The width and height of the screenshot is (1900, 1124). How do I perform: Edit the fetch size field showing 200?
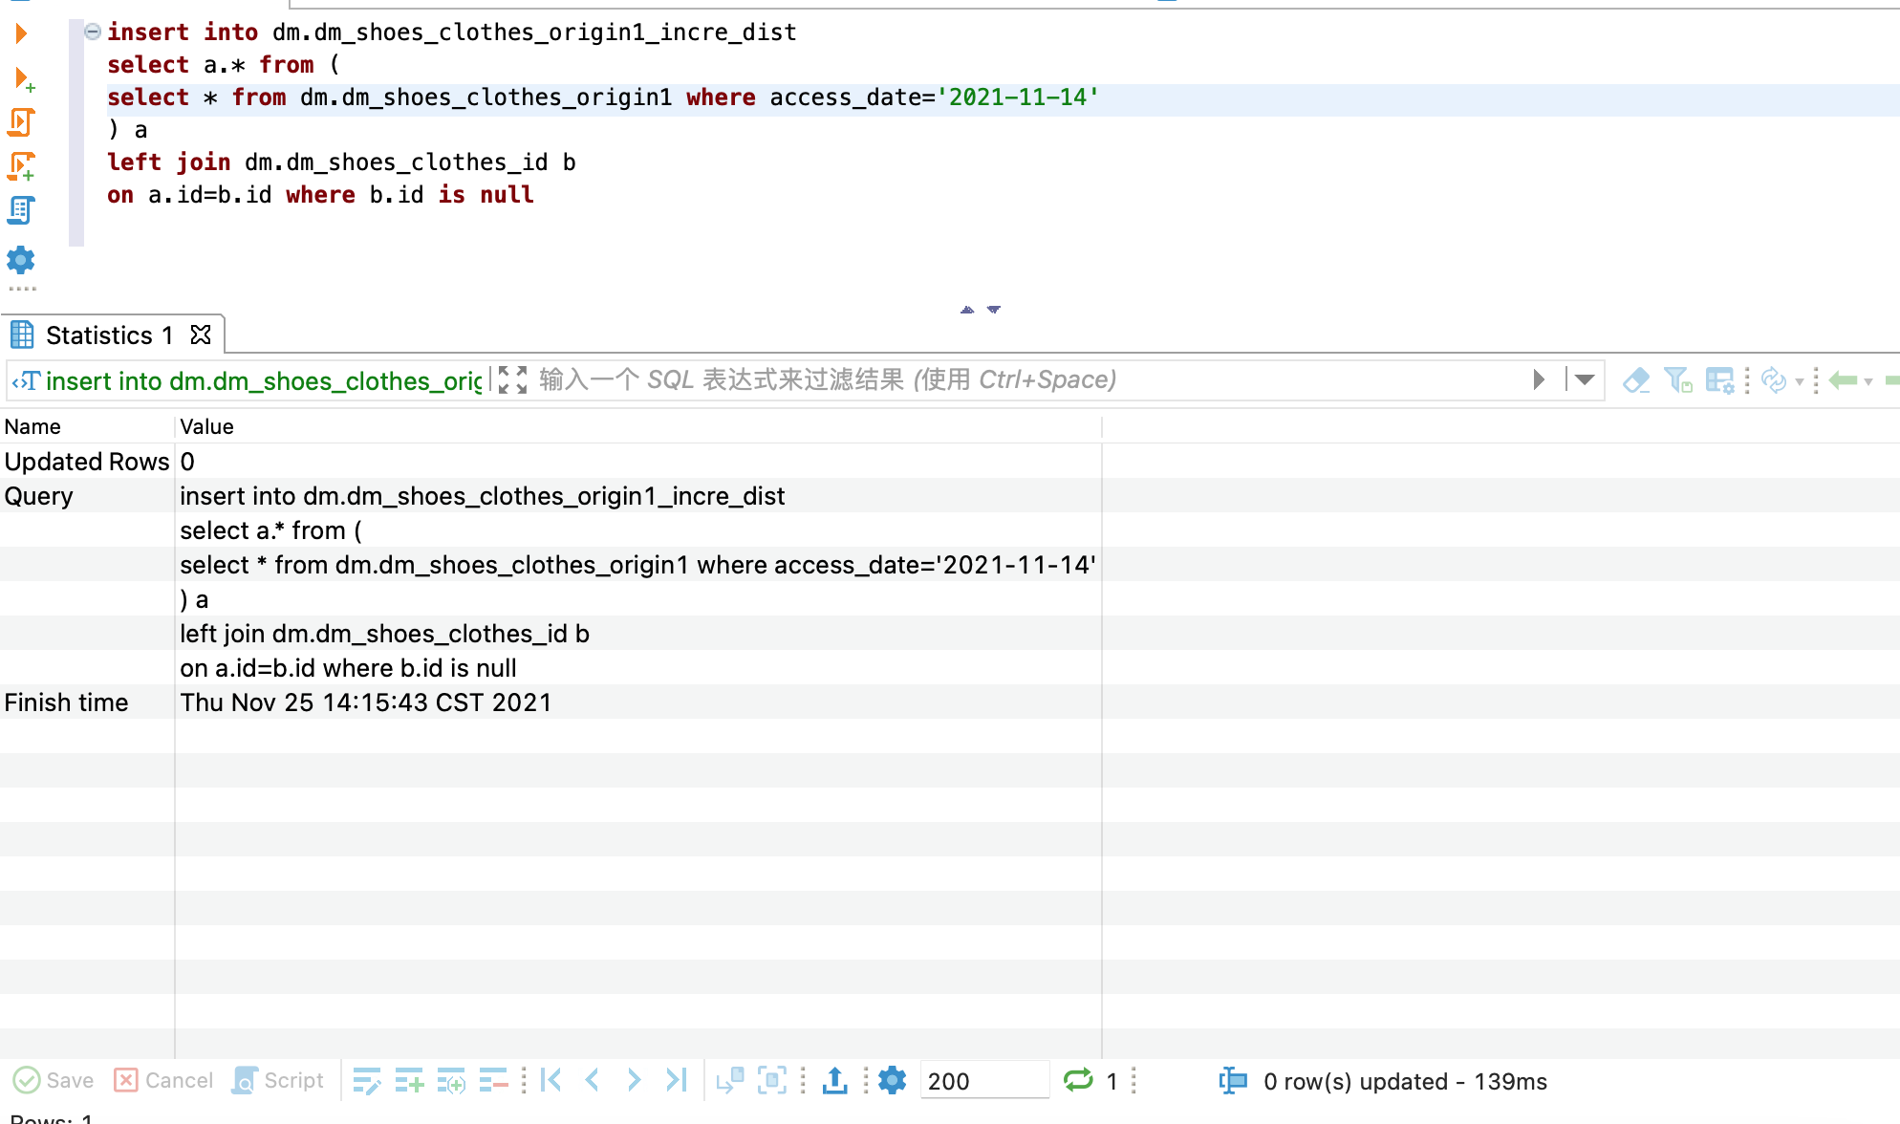click(x=984, y=1081)
